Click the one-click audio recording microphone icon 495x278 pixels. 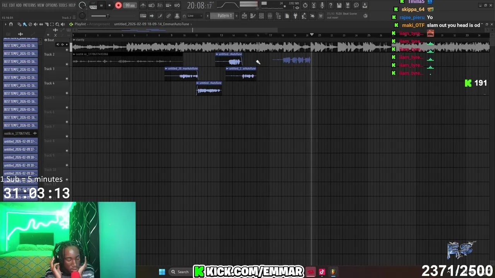click(x=322, y=5)
